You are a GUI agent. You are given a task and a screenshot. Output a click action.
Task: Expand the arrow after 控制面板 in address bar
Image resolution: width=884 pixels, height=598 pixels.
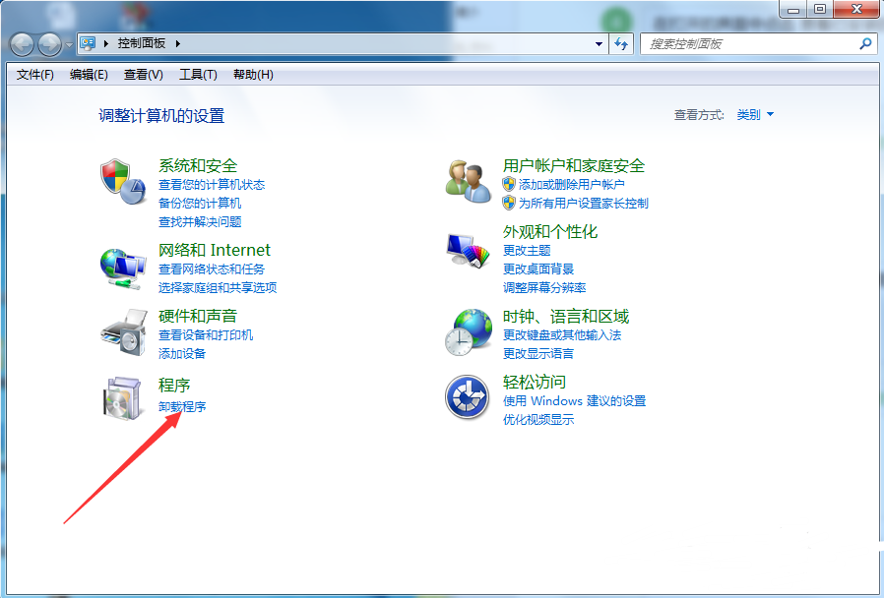click(177, 43)
